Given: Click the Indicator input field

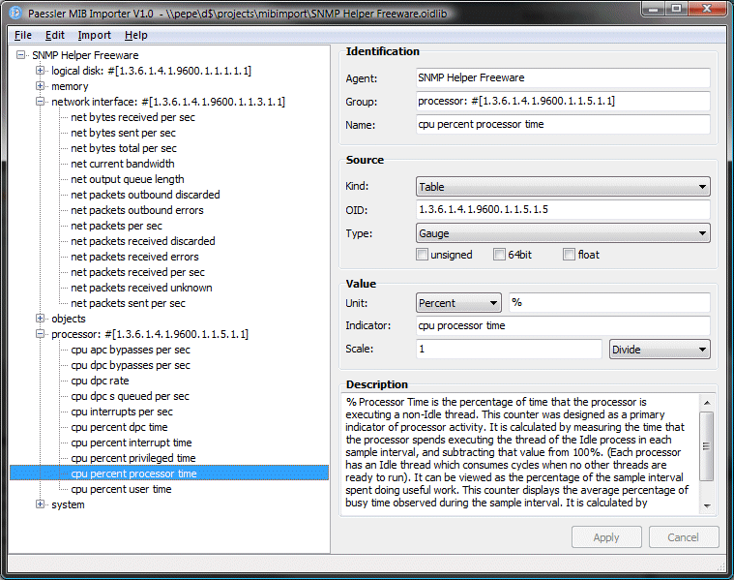Looking at the screenshot, I should pyautogui.click(x=563, y=325).
